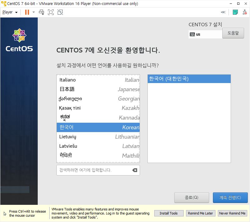Select Latviešu Latvian row
Screen dimensions: 250x222
click(98, 146)
